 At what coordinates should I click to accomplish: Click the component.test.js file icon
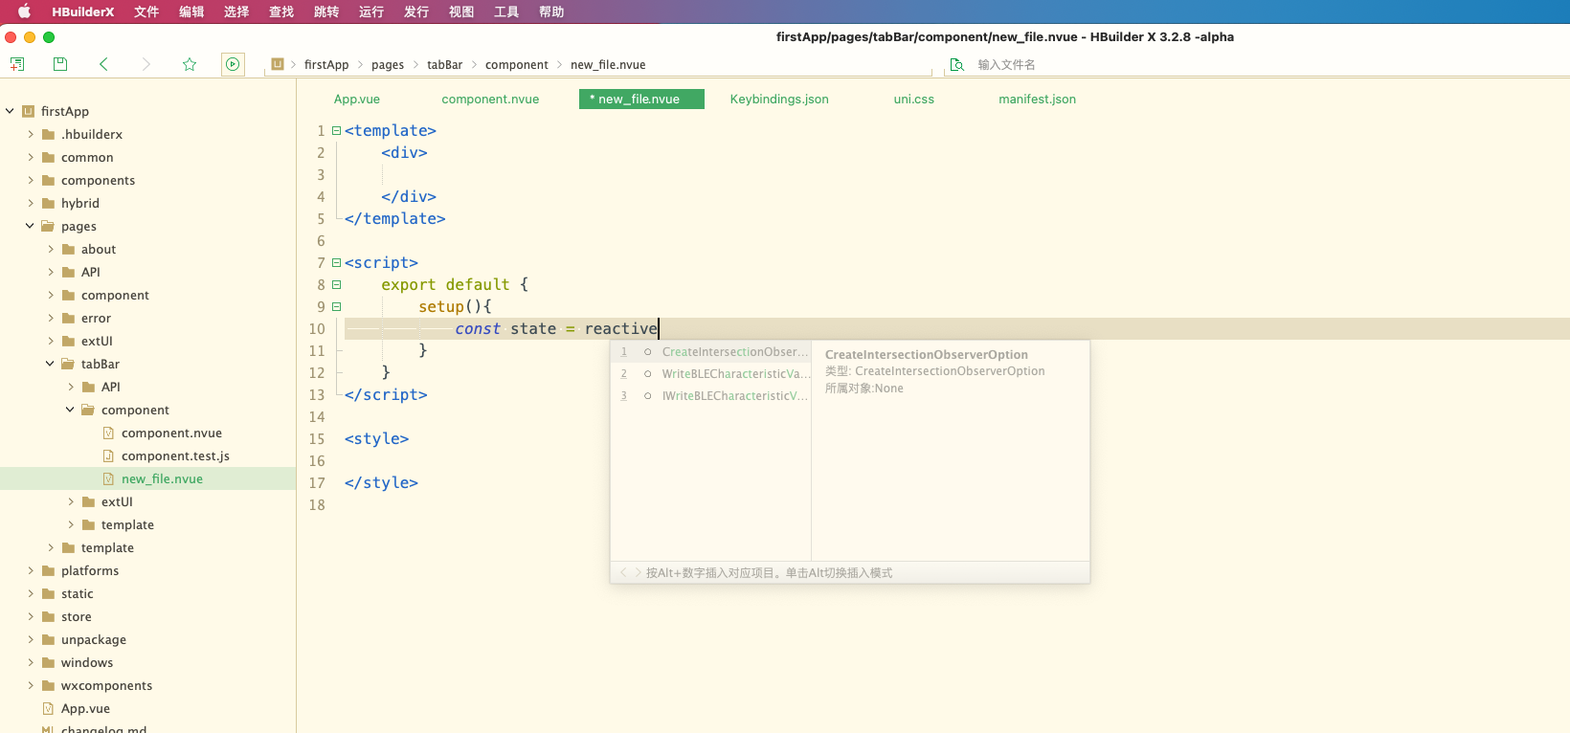point(108,455)
